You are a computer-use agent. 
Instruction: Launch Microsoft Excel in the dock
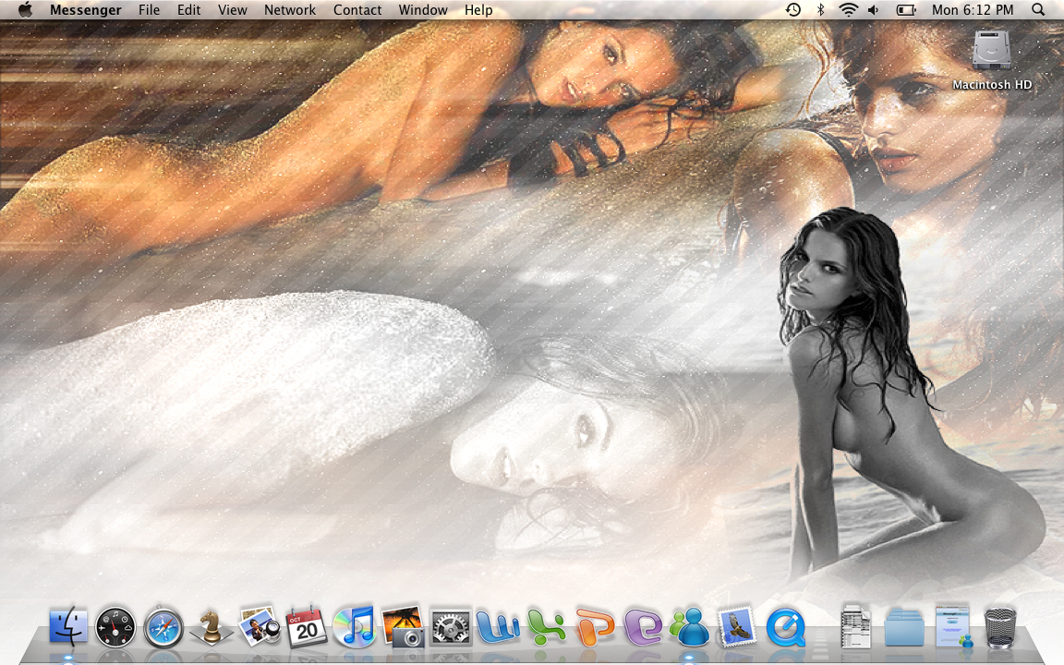[x=545, y=627]
